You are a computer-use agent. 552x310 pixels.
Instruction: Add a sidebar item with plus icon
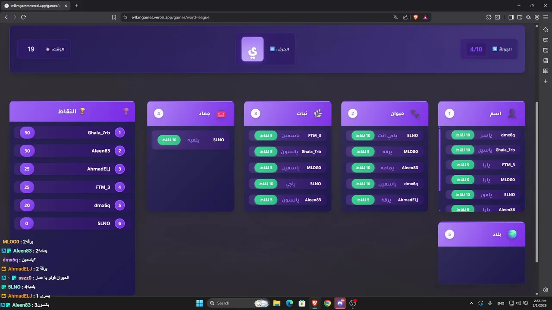(x=546, y=81)
